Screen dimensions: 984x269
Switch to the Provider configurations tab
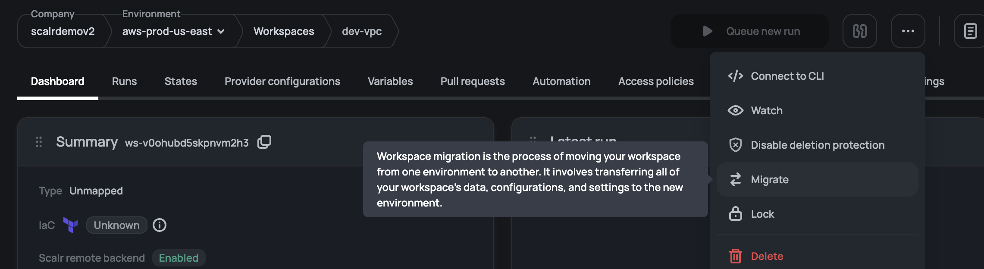282,81
